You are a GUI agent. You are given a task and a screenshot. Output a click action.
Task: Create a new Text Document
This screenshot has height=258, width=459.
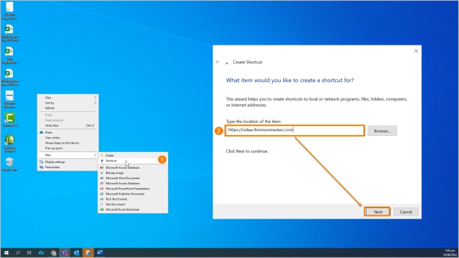coord(133,204)
